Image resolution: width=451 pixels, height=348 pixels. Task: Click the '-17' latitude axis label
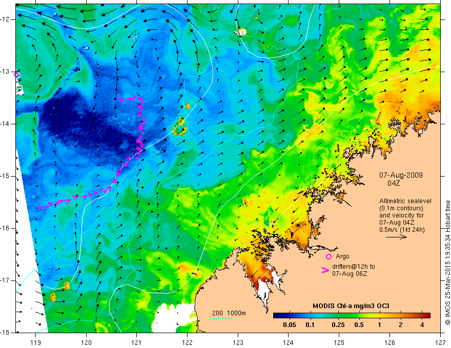[x=5, y=280]
